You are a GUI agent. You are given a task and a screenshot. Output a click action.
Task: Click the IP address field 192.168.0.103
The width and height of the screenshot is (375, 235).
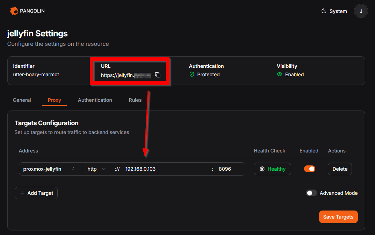point(164,169)
